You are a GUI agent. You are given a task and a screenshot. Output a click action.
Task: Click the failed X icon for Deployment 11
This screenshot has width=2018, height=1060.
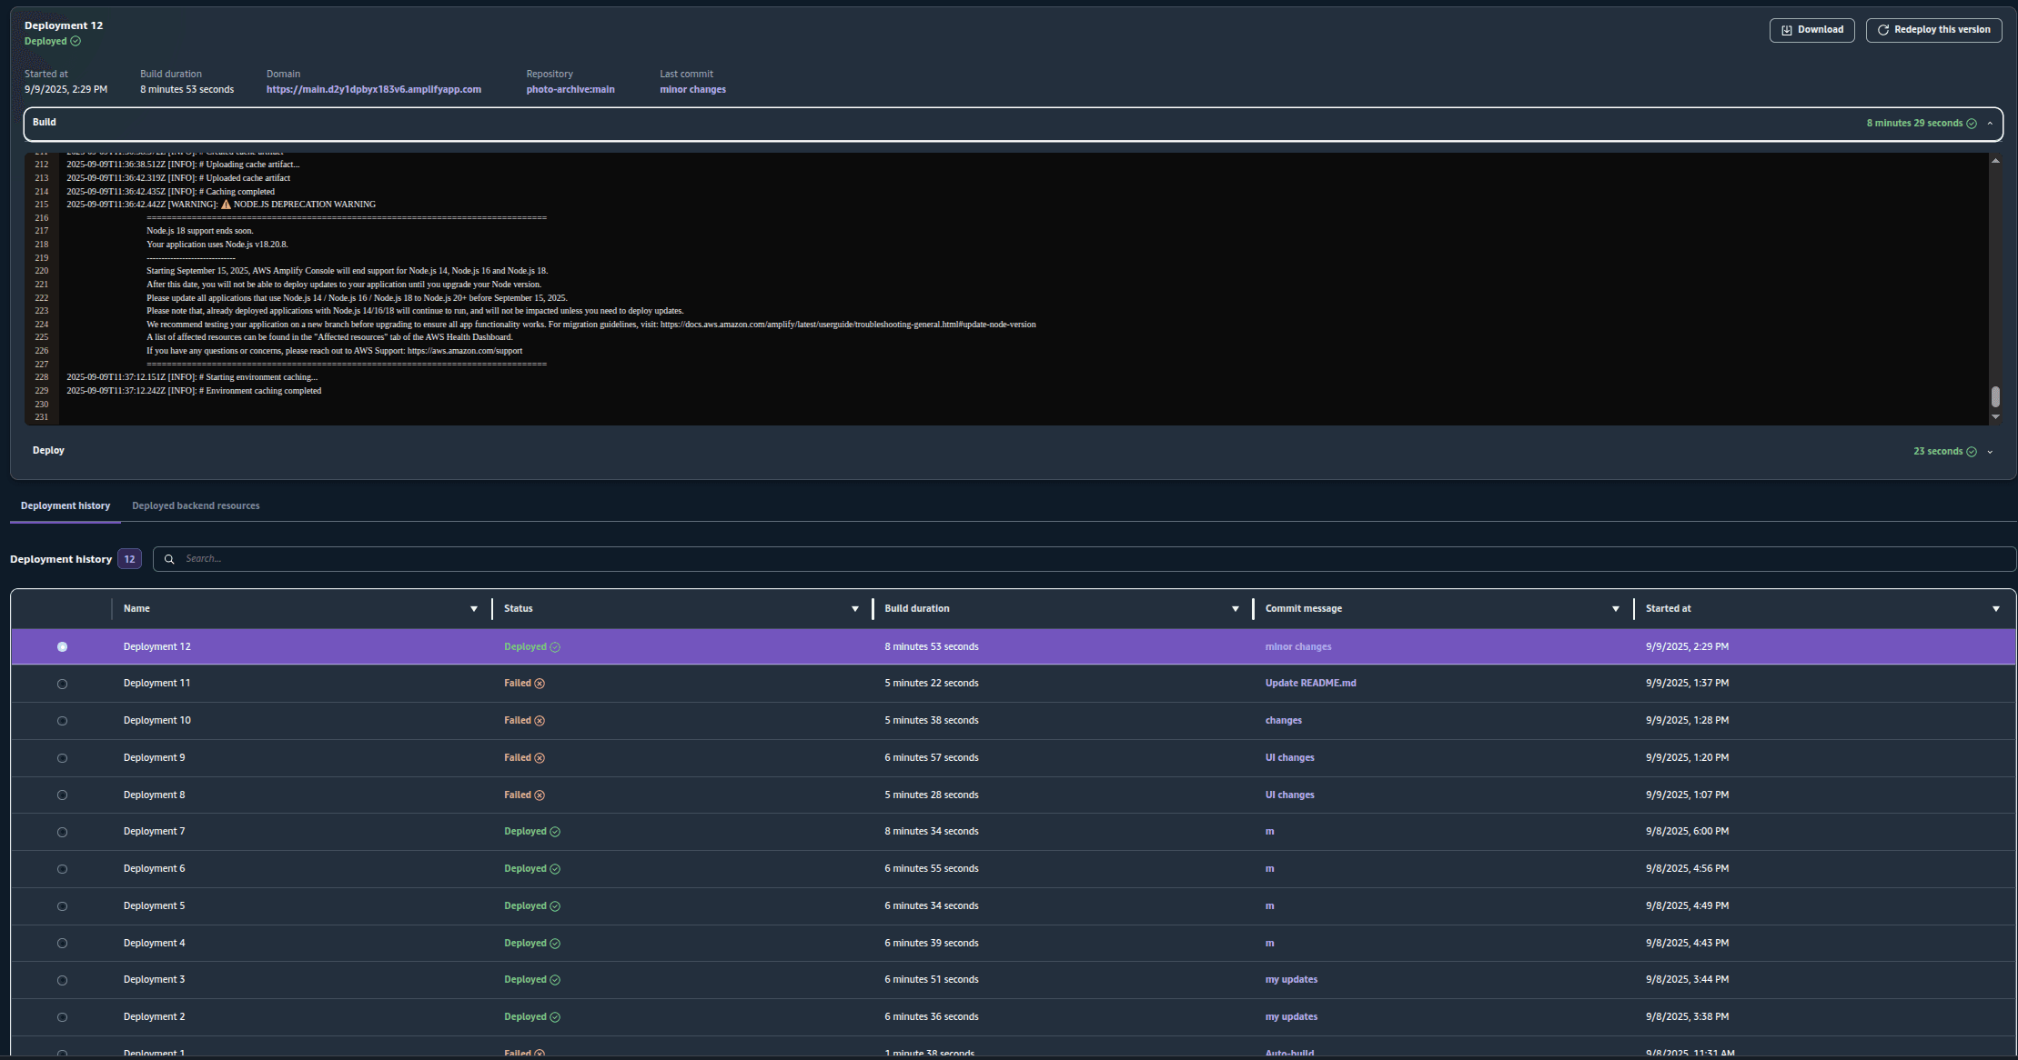[x=540, y=684]
